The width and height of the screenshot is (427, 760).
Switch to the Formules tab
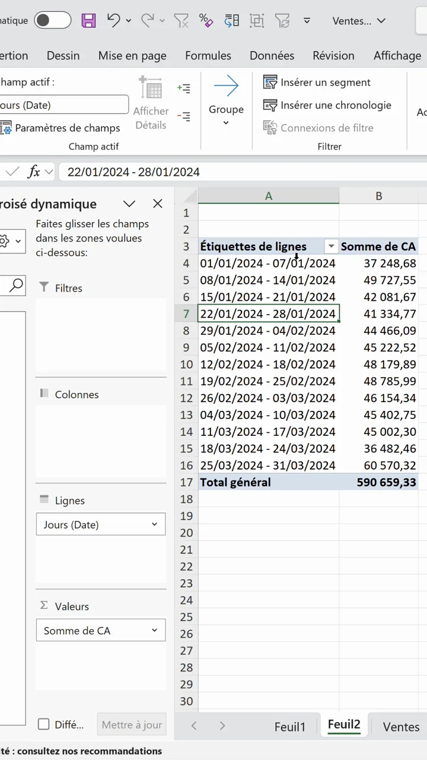(x=208, y=55)
